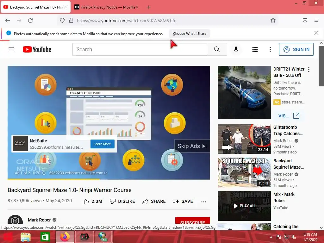Click the page vertical scrollbar thumb
324x243 pixels.
point(321,66)
